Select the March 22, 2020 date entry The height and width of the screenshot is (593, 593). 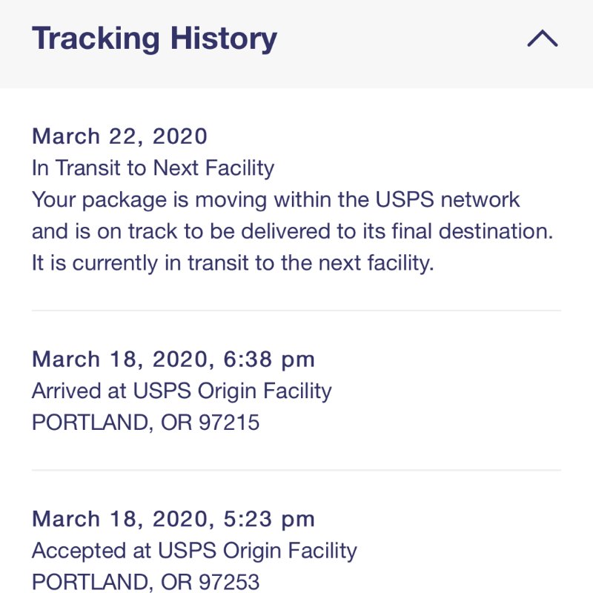[119, 136]
